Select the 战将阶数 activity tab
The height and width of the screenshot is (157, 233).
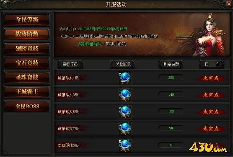click(x=27, y=34)
